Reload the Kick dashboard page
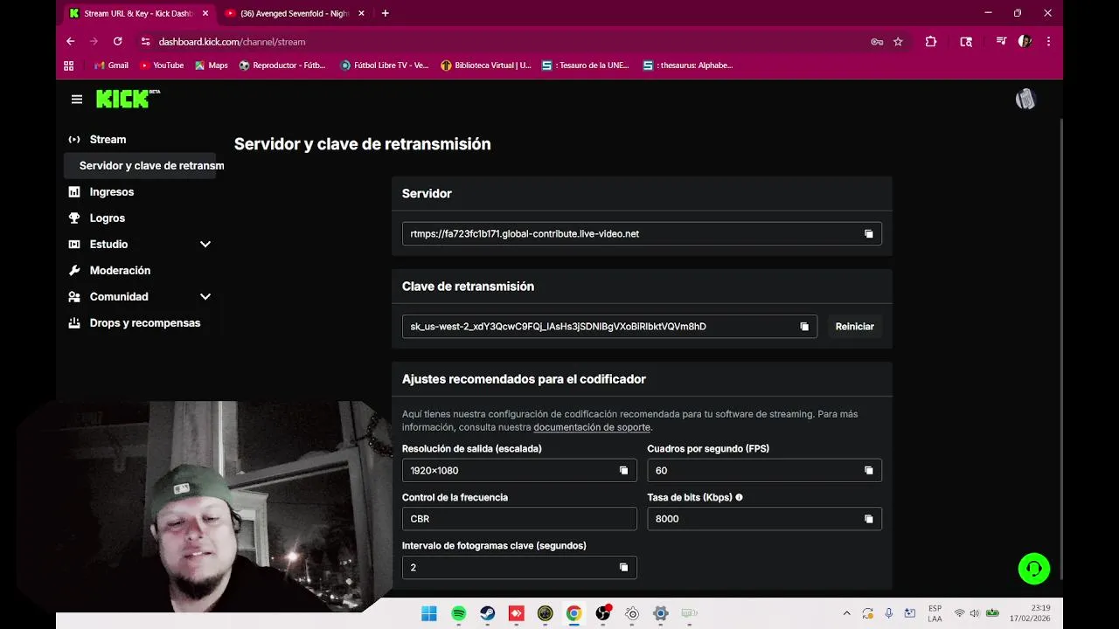 pyautogui.click(x=117, y=41)
